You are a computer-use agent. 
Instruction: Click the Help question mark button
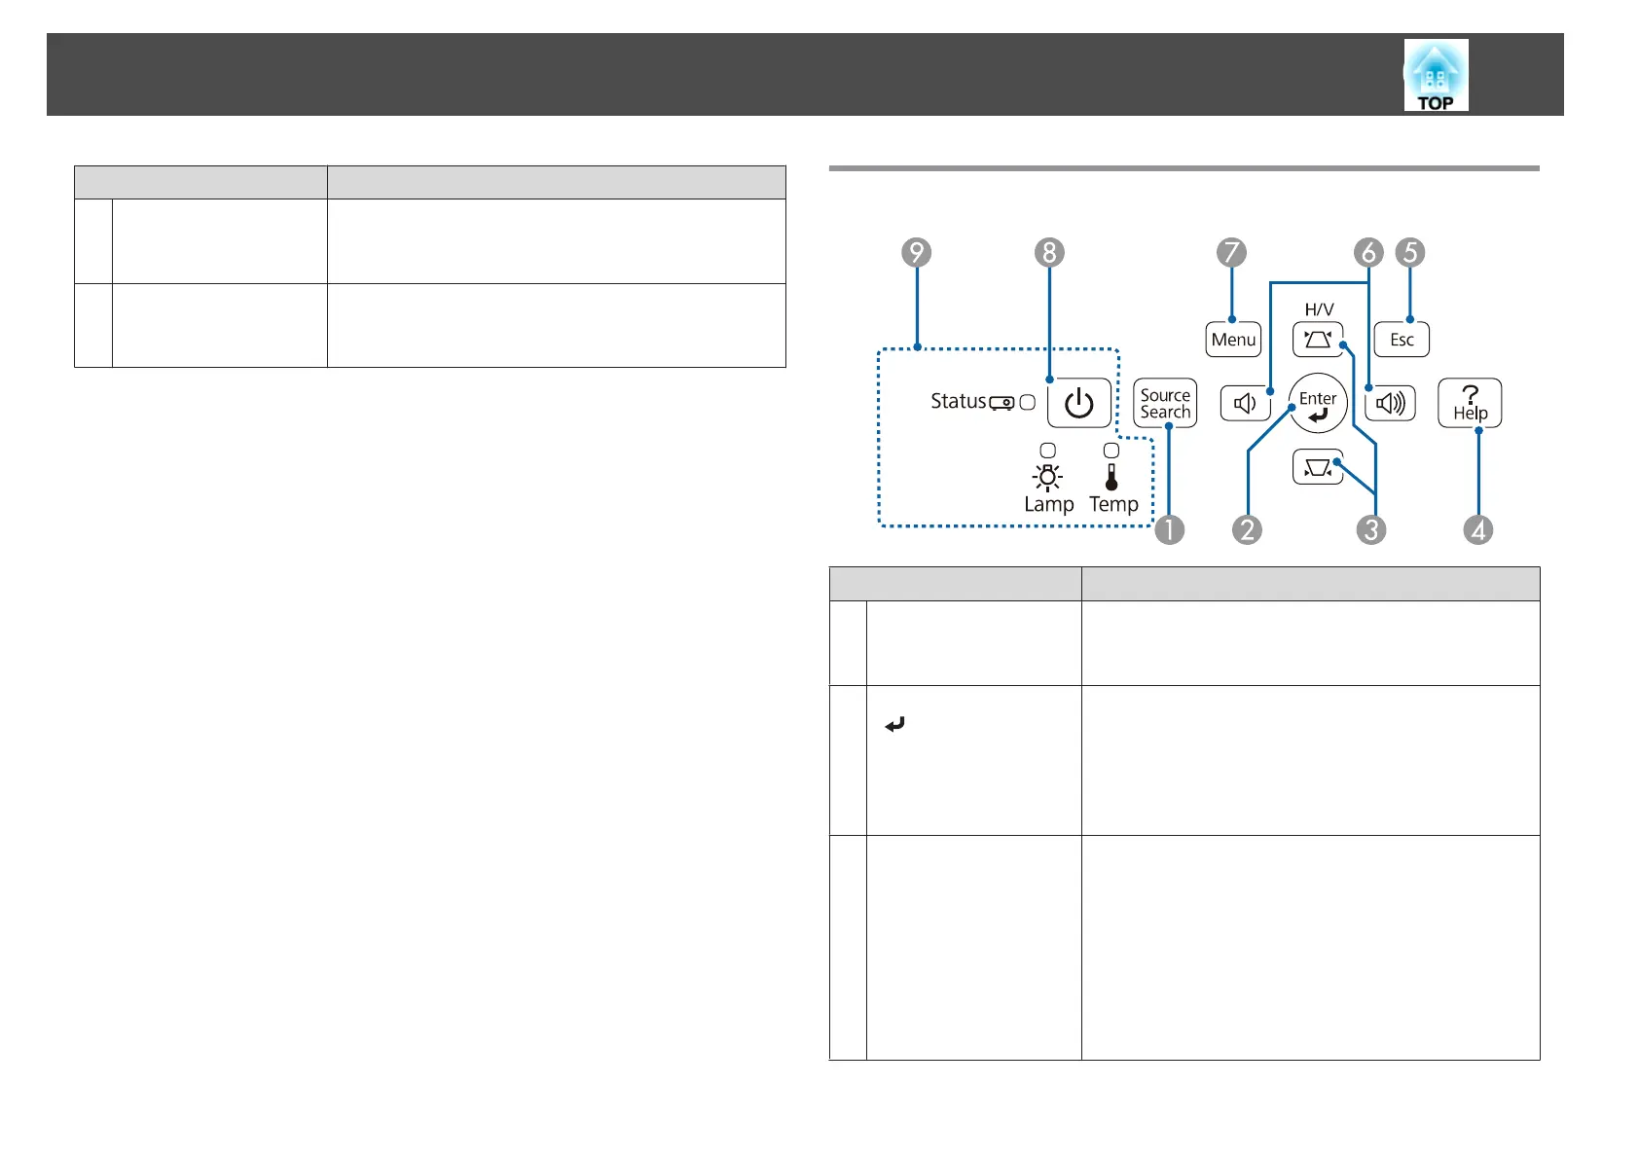click(x=1470, y=403)
